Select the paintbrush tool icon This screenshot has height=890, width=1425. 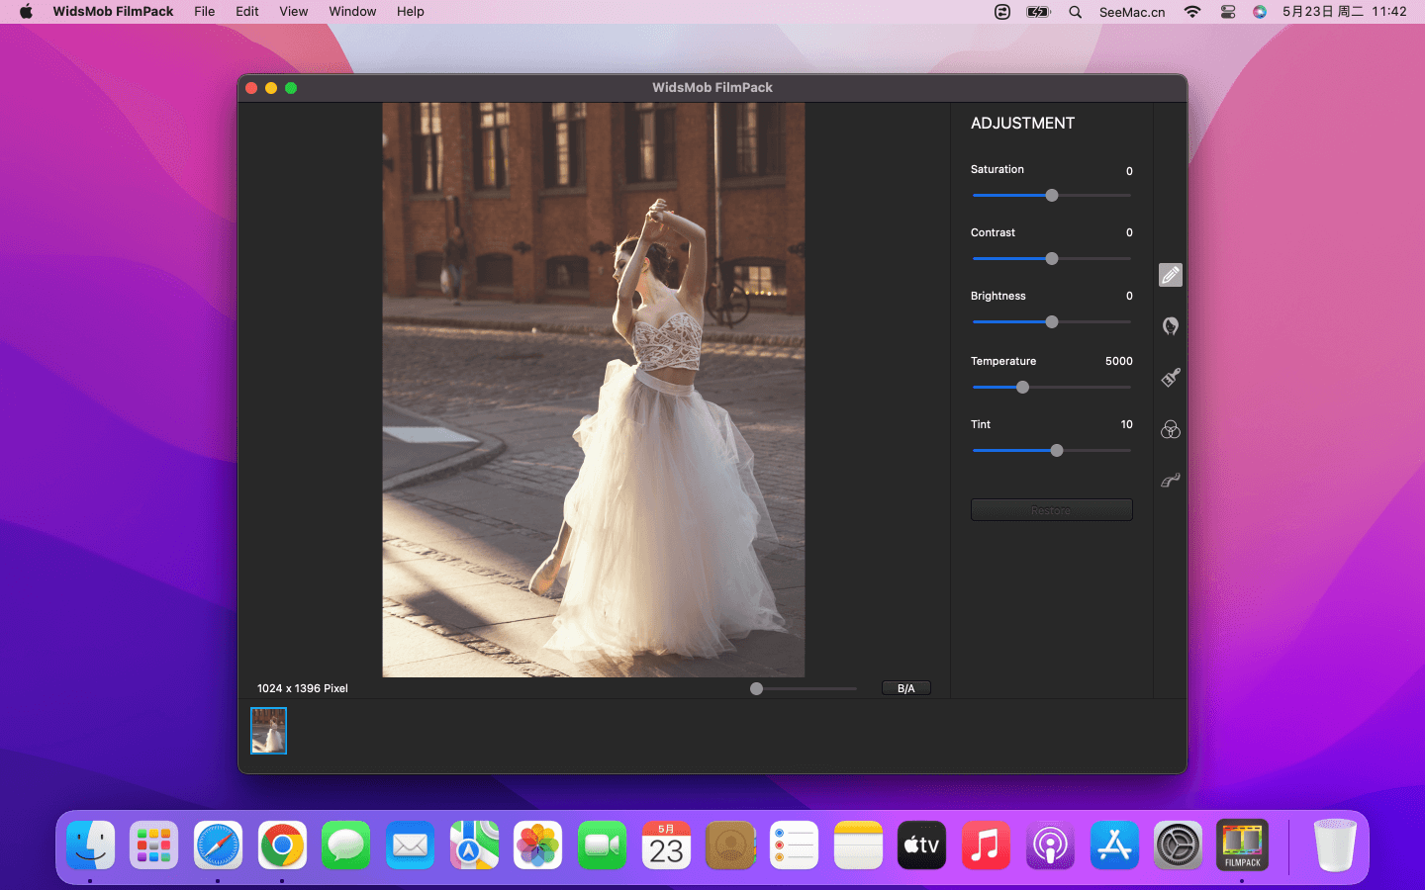[1170, 378]
